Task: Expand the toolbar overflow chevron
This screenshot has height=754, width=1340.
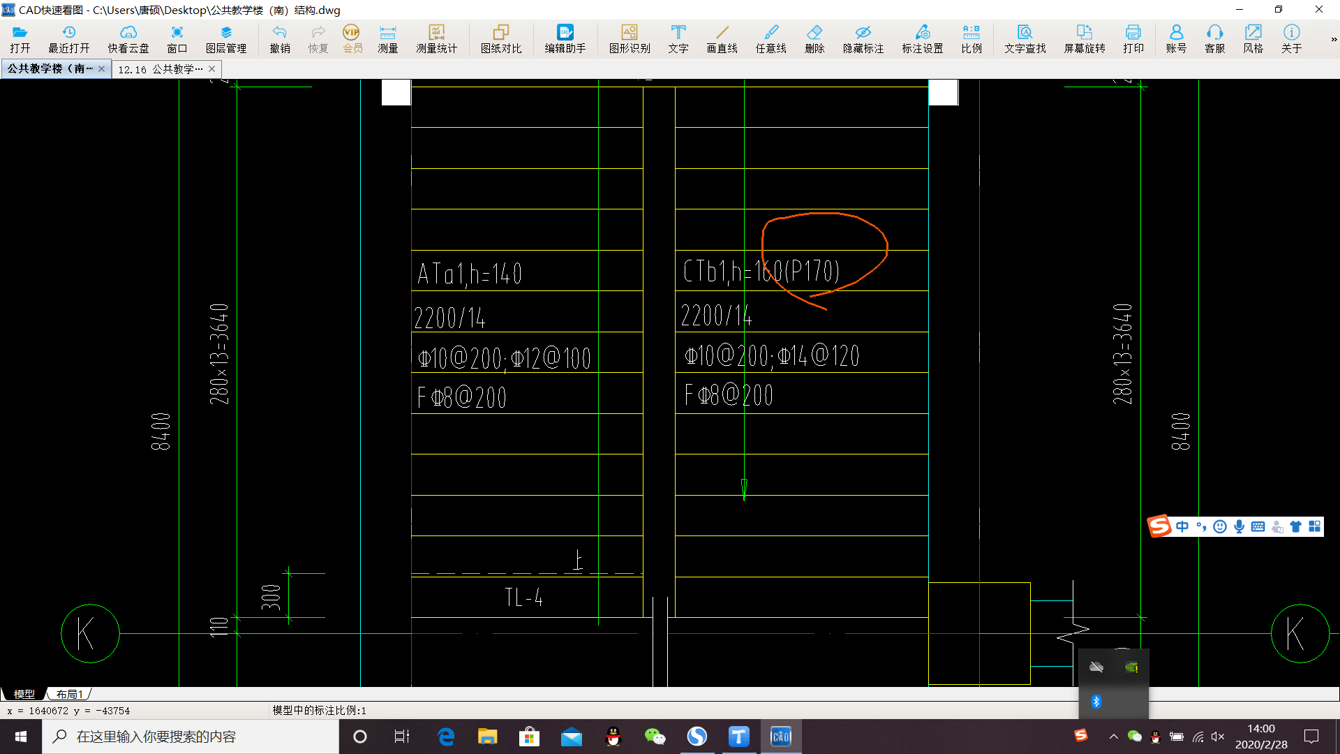Action: click(1334, 39)
